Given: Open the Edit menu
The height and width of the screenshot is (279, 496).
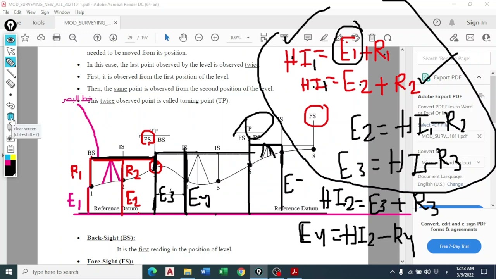Looking at the screenshot, I should coord(18,12).
